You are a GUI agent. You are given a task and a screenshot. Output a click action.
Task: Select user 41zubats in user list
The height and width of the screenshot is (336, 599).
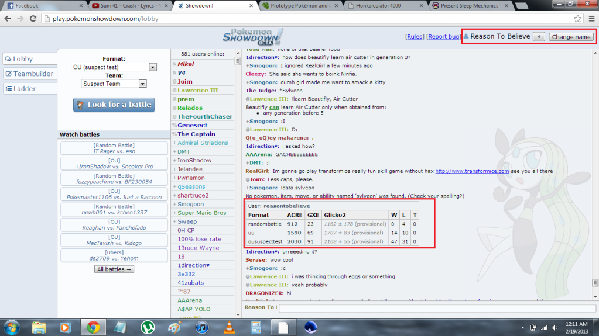190,283
